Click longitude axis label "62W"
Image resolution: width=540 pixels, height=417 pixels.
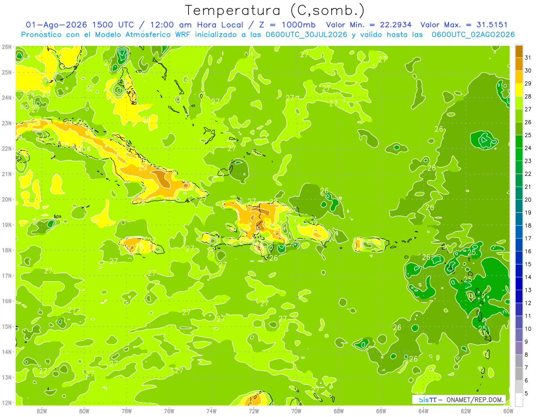coord(466,411)
